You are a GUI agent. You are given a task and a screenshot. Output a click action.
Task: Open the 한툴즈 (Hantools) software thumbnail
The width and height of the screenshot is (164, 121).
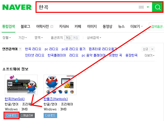point(60,85)
